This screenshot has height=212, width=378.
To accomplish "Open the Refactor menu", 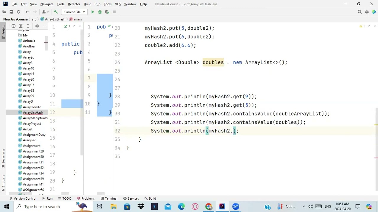I will (x=74, y=4).
